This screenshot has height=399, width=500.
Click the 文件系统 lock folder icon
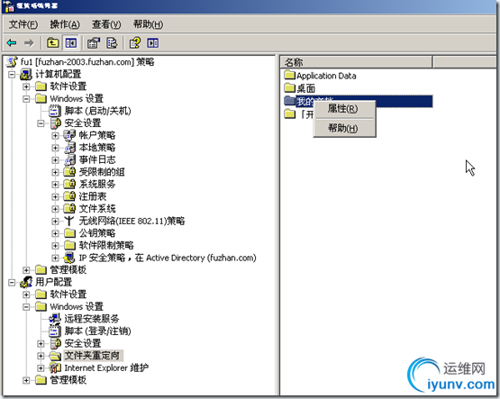69,208
